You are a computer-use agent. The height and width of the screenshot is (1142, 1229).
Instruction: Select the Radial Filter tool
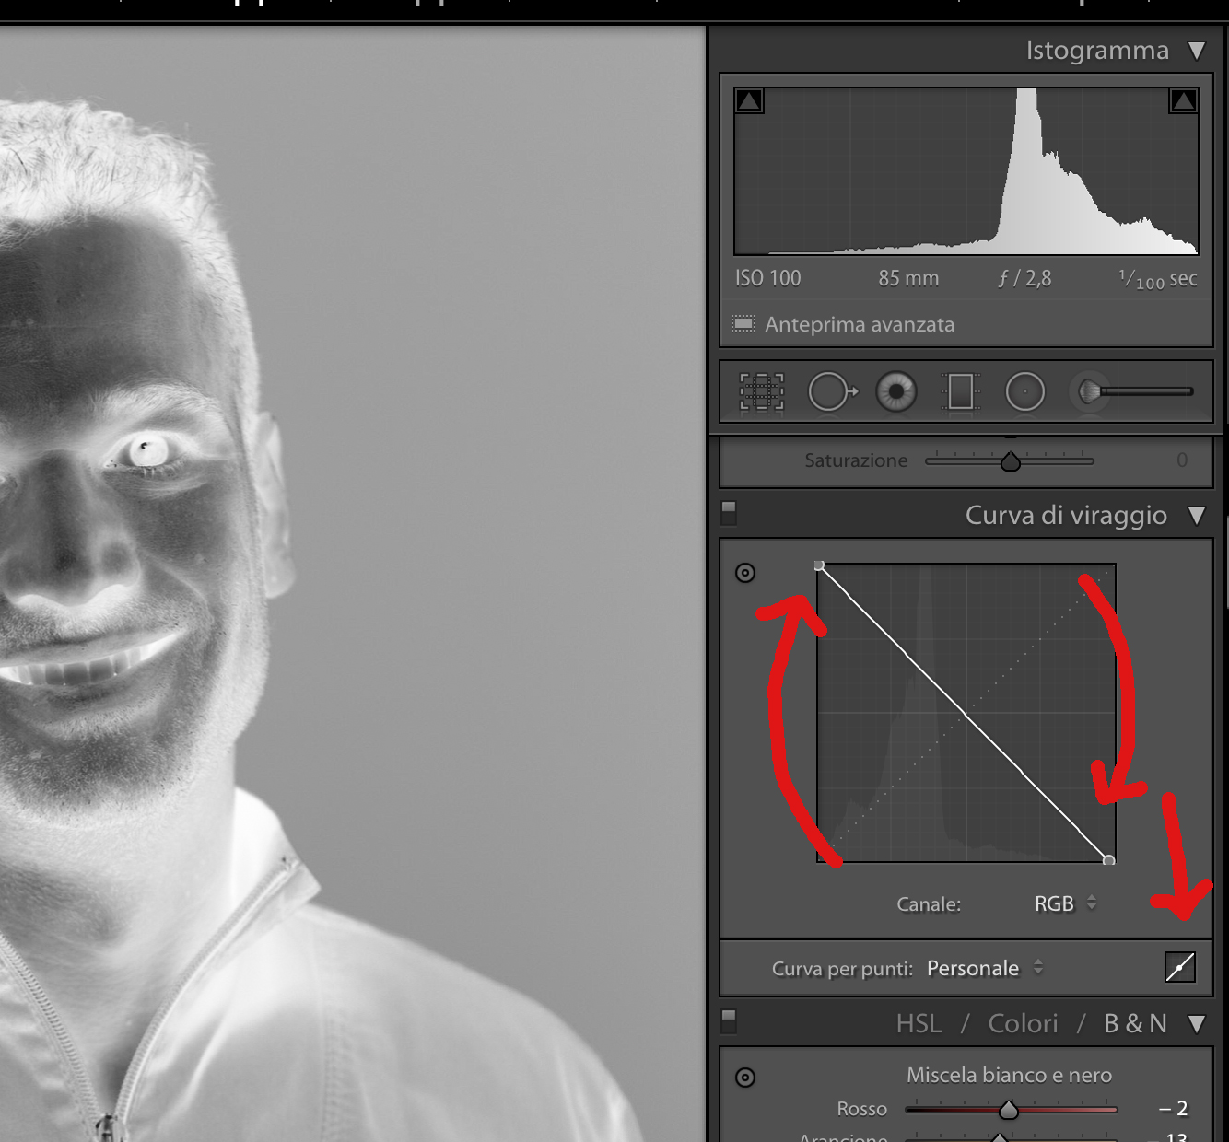[1024, 391]
